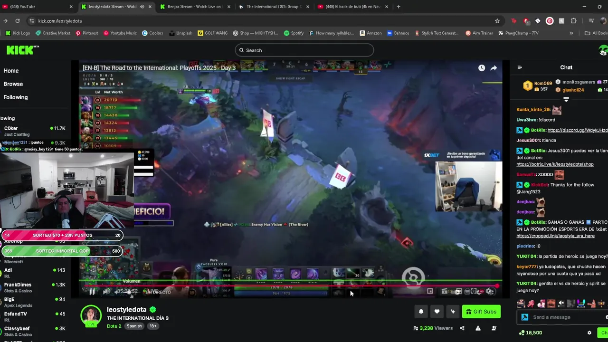Image resolution: width=608 pixels, height=342 pixels.
Task: Pause the live stream video
Action: point(92,292)
